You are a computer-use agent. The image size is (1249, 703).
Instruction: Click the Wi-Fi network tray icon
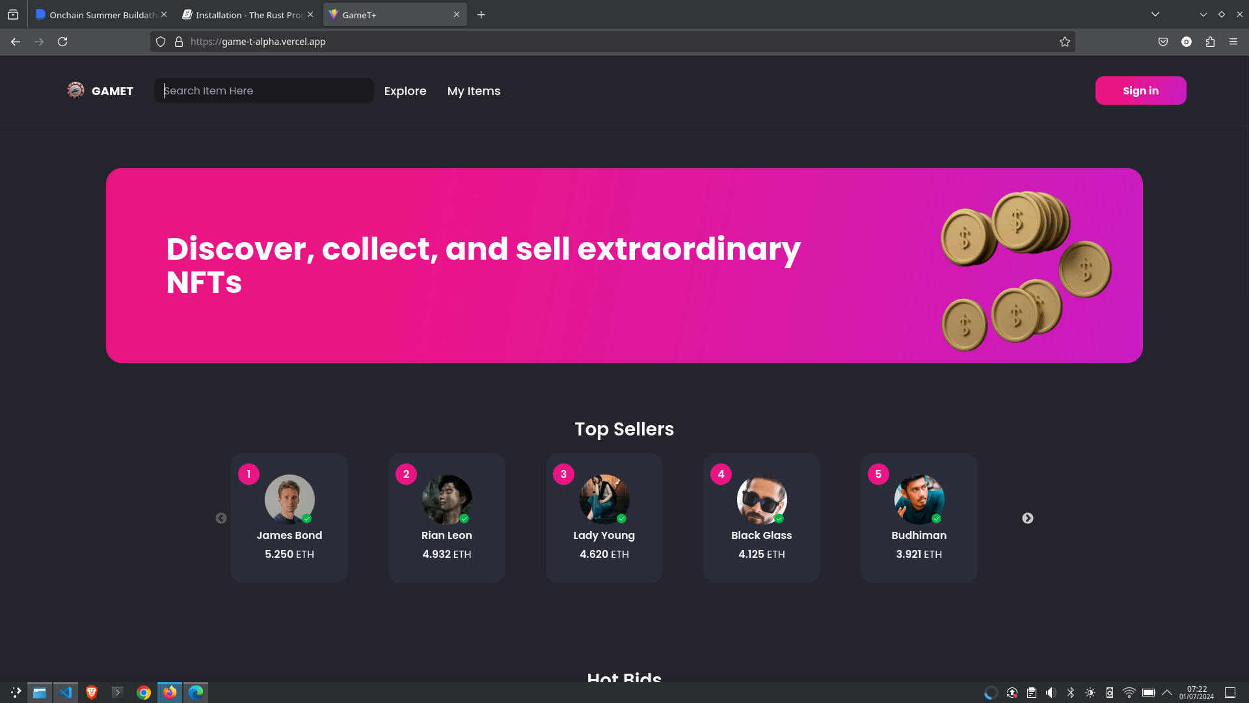tap(1129, 693)
